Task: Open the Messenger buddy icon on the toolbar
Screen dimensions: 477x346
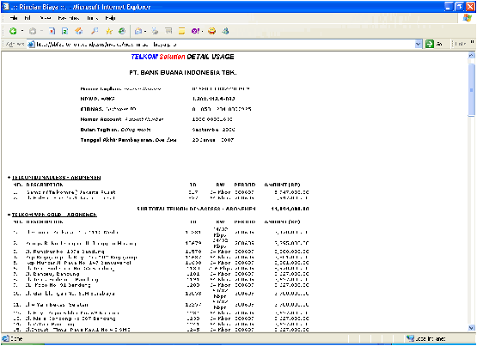Action: (x=225, y=31)
